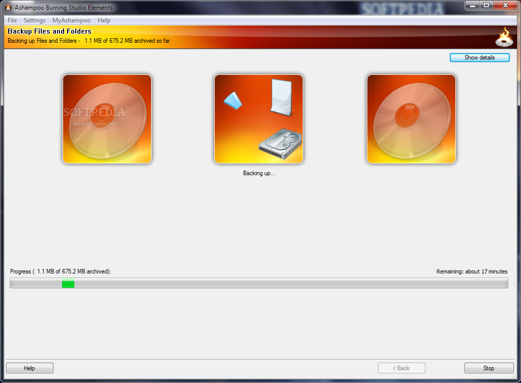This screenshot has width=521, height=383.
Task: Open the MyAshampoo menu
Action: point(71,20)
